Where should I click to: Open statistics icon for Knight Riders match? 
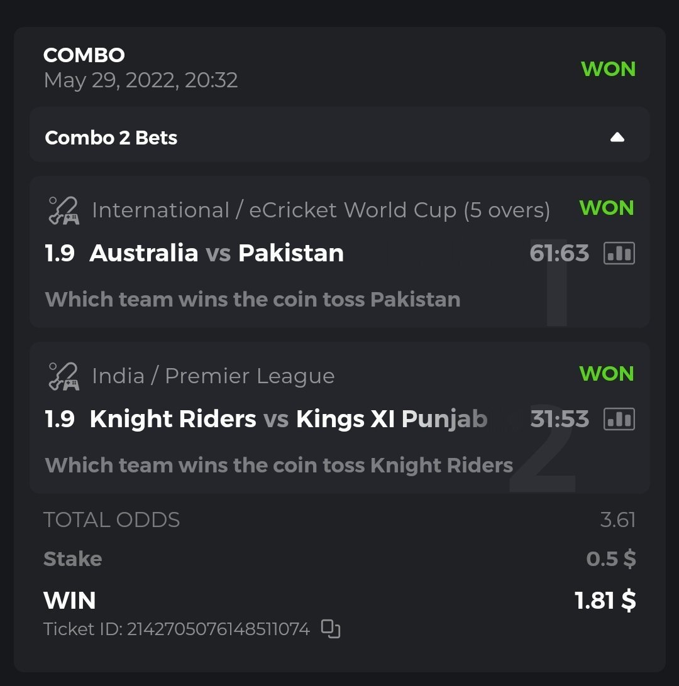coord(619,419)
